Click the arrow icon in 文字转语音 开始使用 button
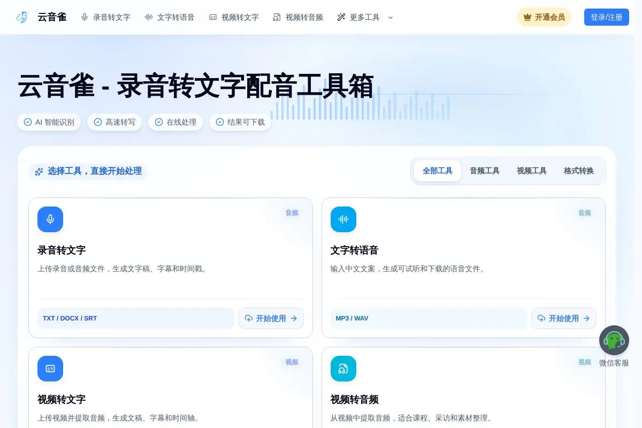Screen dimensions: 642x428 click(586, 318)
